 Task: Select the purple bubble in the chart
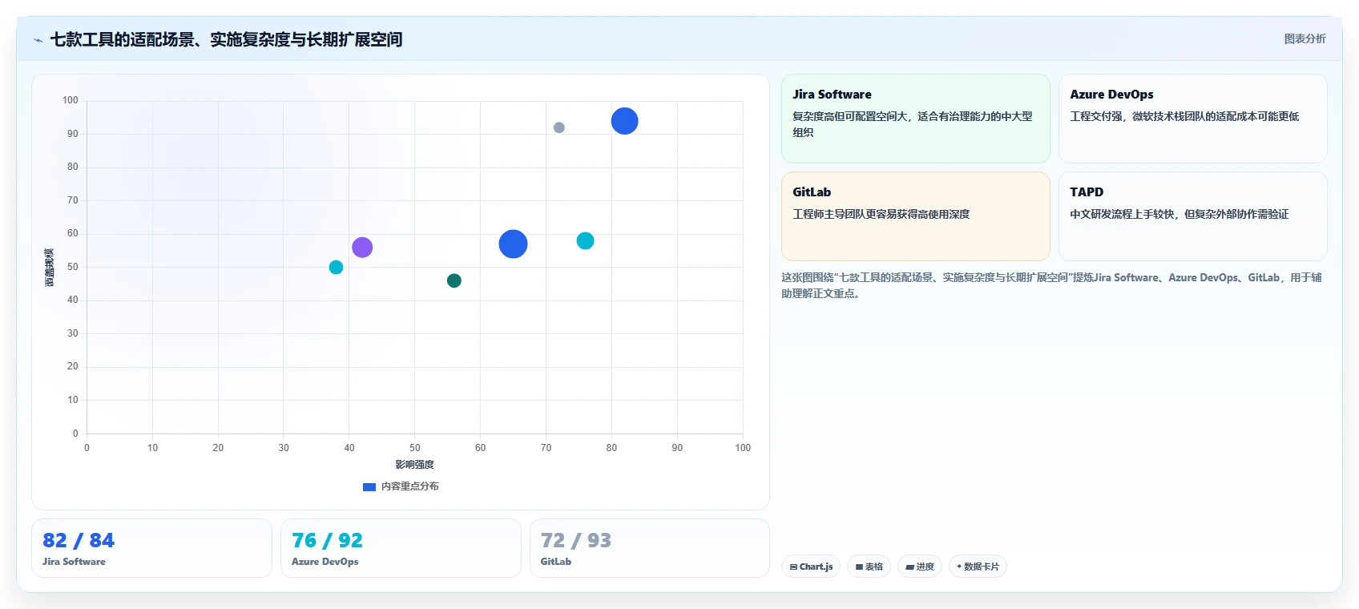click(x=362, y=247)
